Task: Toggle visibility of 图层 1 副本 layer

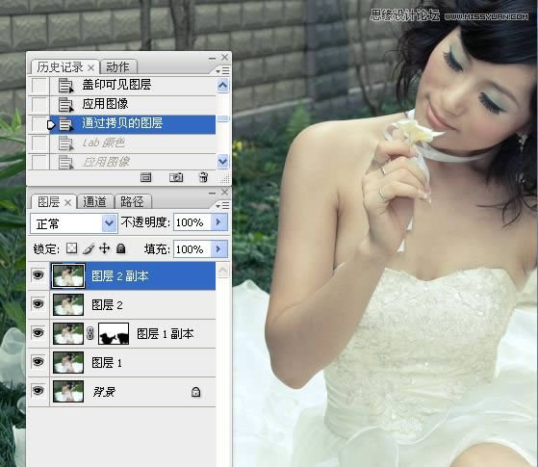Action: (38, 333)
